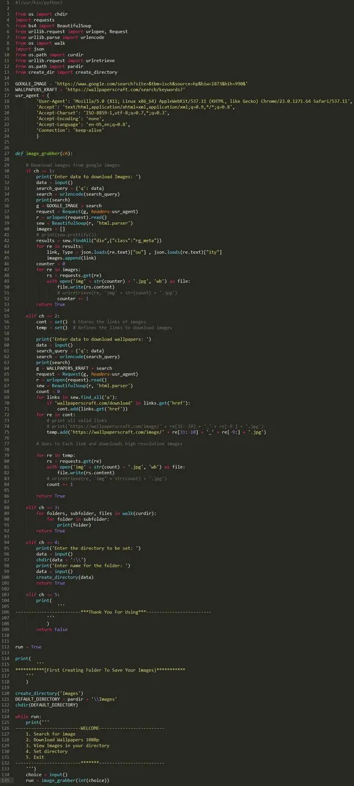Click 'run = image_grabber(int(choice))' line
The height and width of the screenshot is (786, 354).
pos(67,780)
